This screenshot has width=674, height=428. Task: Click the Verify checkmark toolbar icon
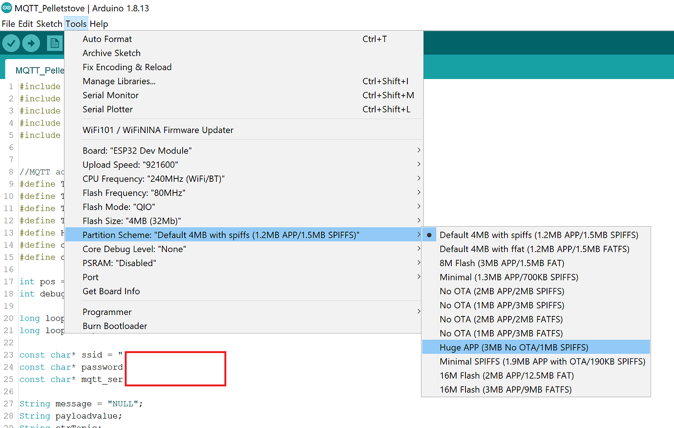tap(11, 43)
